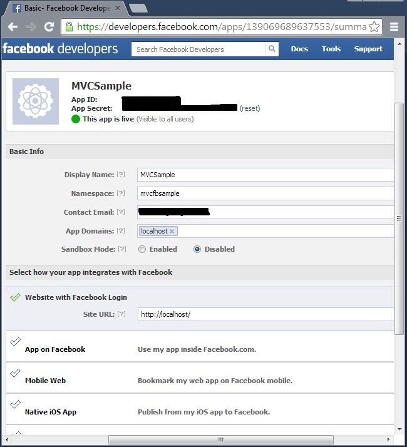Click the Contact Email input field

[265, 212]
